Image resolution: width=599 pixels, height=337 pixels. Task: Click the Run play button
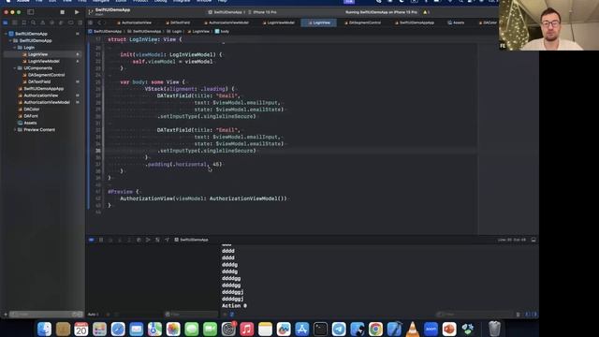click(x=77, y=12)
